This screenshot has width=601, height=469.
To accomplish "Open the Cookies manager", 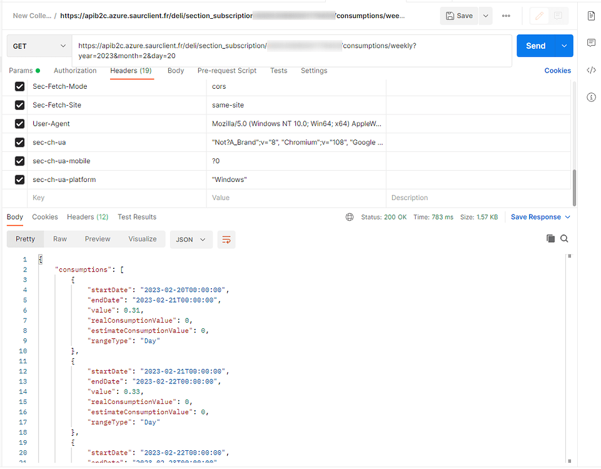I will (x=557, y=71).
